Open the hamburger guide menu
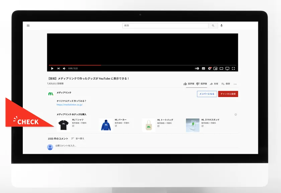281x193 pixels. pyautogui.click(x=28, y=26)
